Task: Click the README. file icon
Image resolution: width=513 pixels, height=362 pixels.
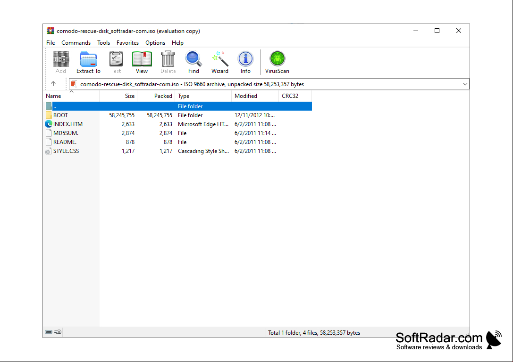Action: (x=49, y=142)
